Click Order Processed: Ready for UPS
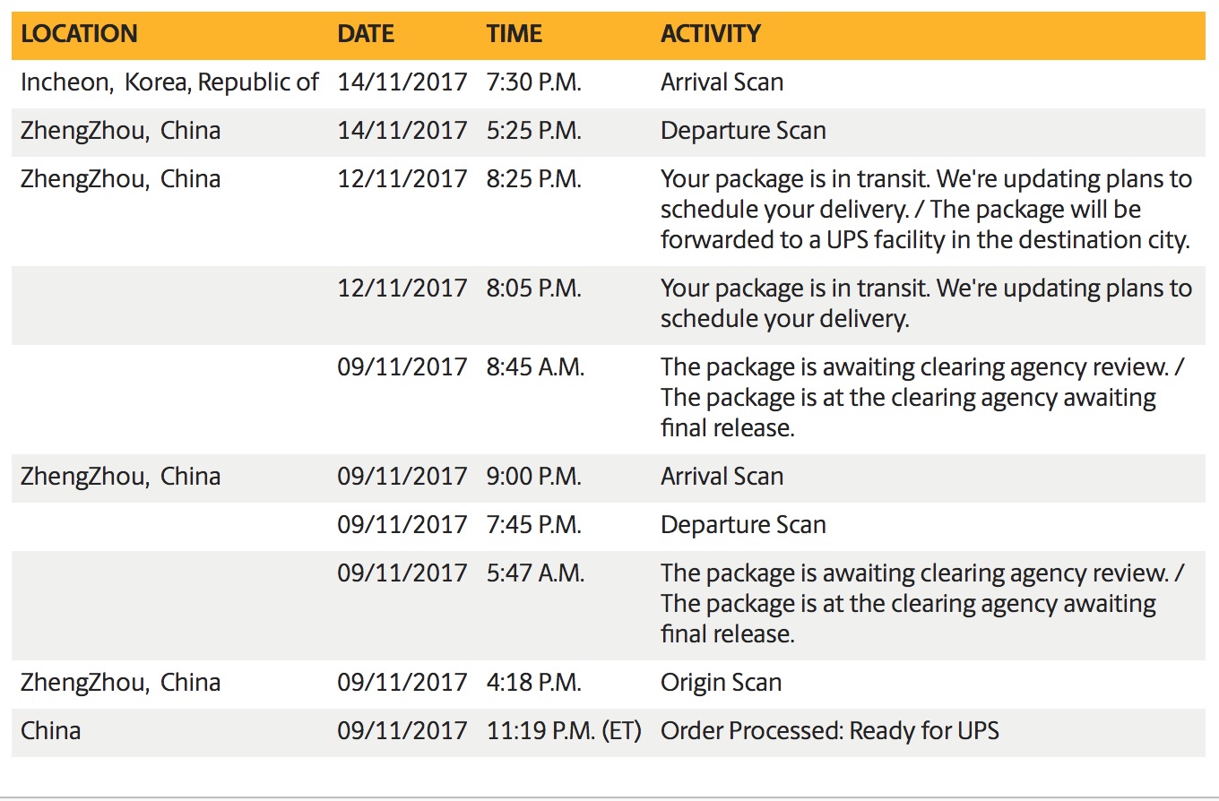This screenshot has height=801, width=1219. tap(830, 731)
